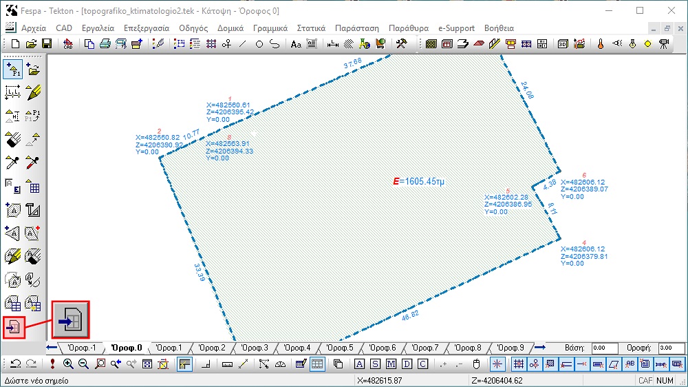
Task: Toggle the grid snap button in bottom toolbar
Action: [519, 364]
